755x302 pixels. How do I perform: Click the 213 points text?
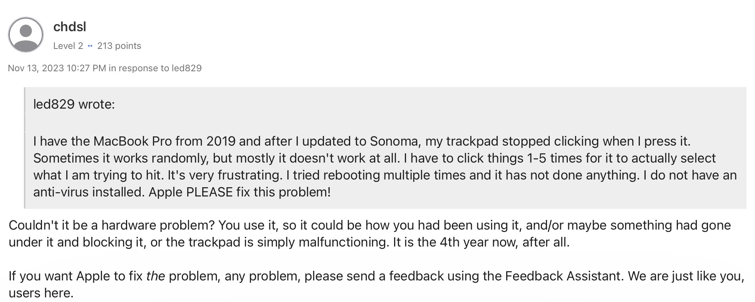click(119, 46)
